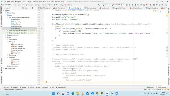Open Project panel gear options
This screenshot has width=170, height=96.
pos(32,8)
